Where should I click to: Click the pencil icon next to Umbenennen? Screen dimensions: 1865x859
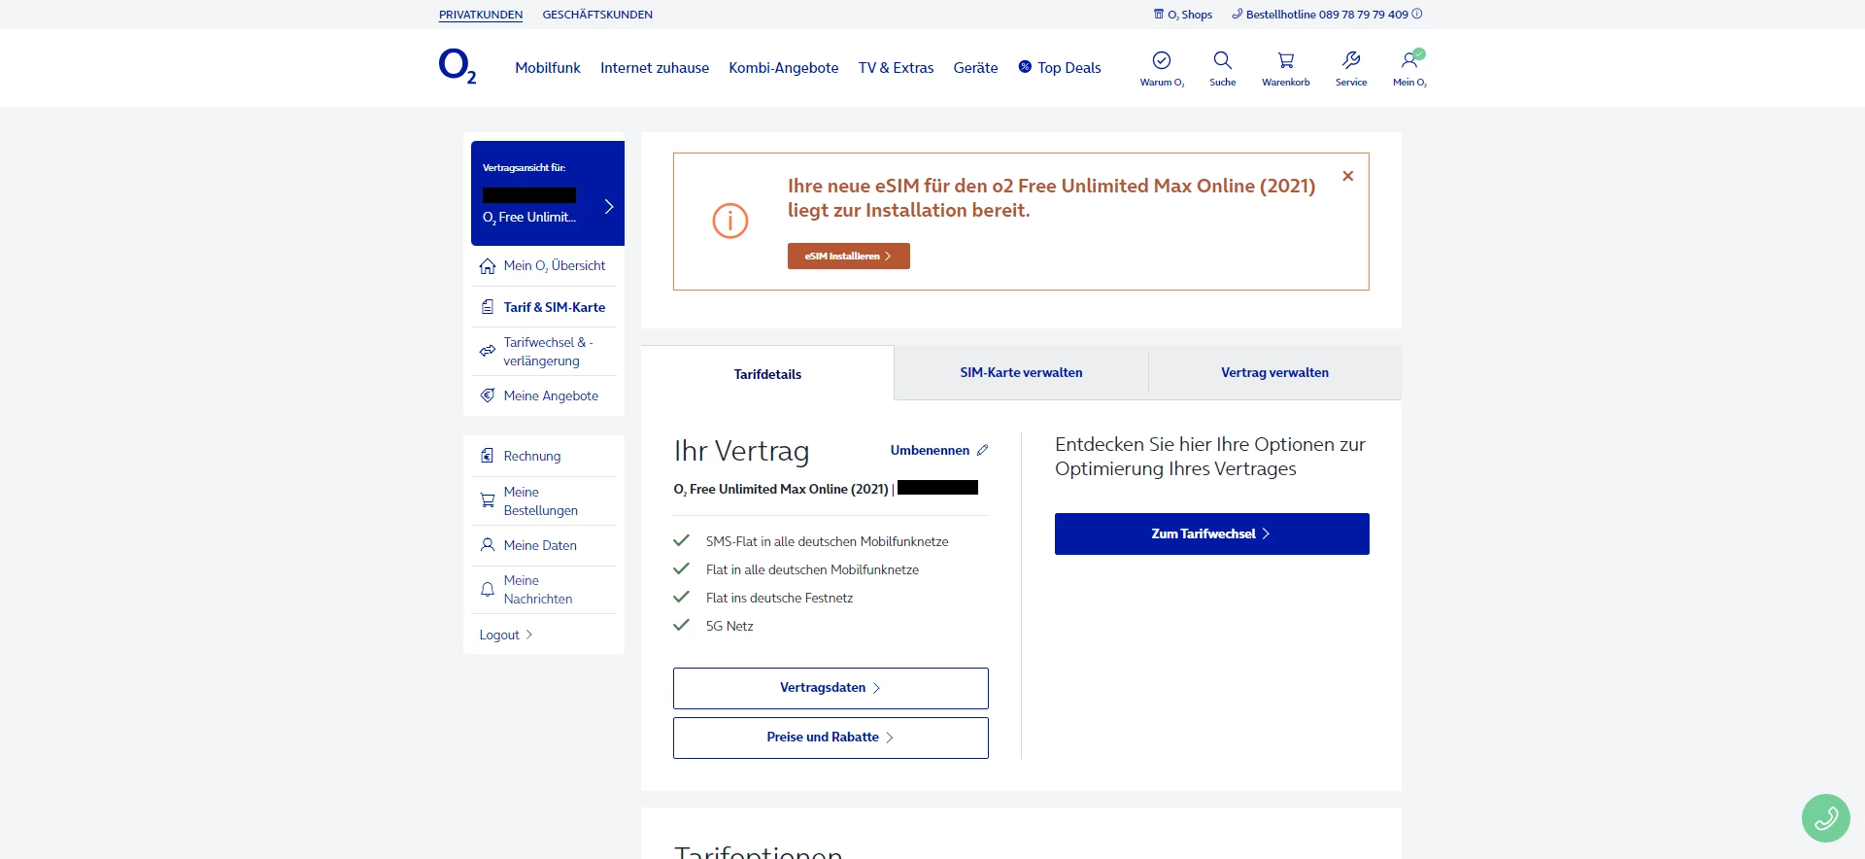[x=983, y=450]
